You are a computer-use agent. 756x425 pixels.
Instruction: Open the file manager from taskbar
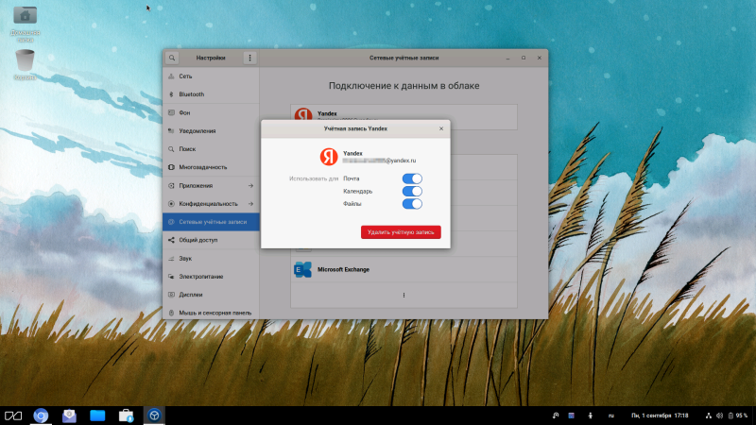tap(96, 415)
